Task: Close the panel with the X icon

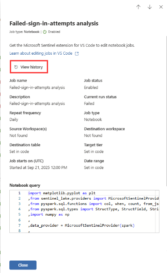Action: 161,7
